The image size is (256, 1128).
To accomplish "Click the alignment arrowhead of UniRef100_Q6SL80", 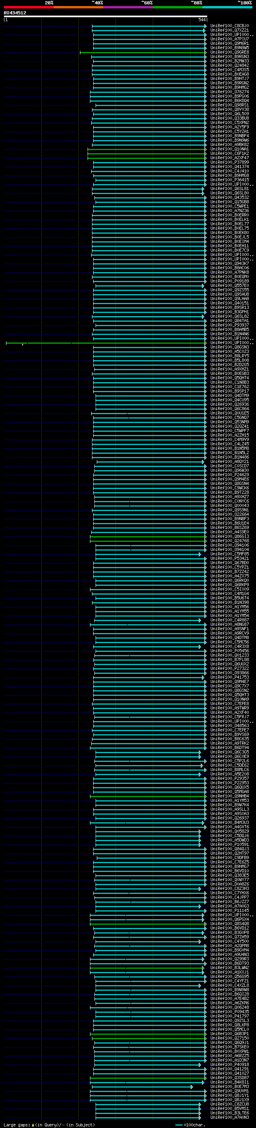I will click(x=203, y=193).
